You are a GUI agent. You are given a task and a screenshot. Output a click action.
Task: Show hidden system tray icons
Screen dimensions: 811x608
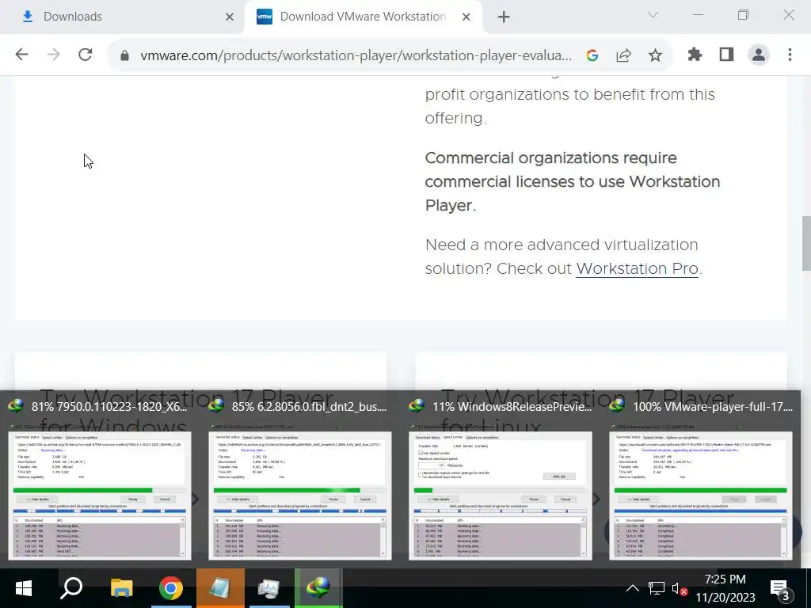pos(632,588)
